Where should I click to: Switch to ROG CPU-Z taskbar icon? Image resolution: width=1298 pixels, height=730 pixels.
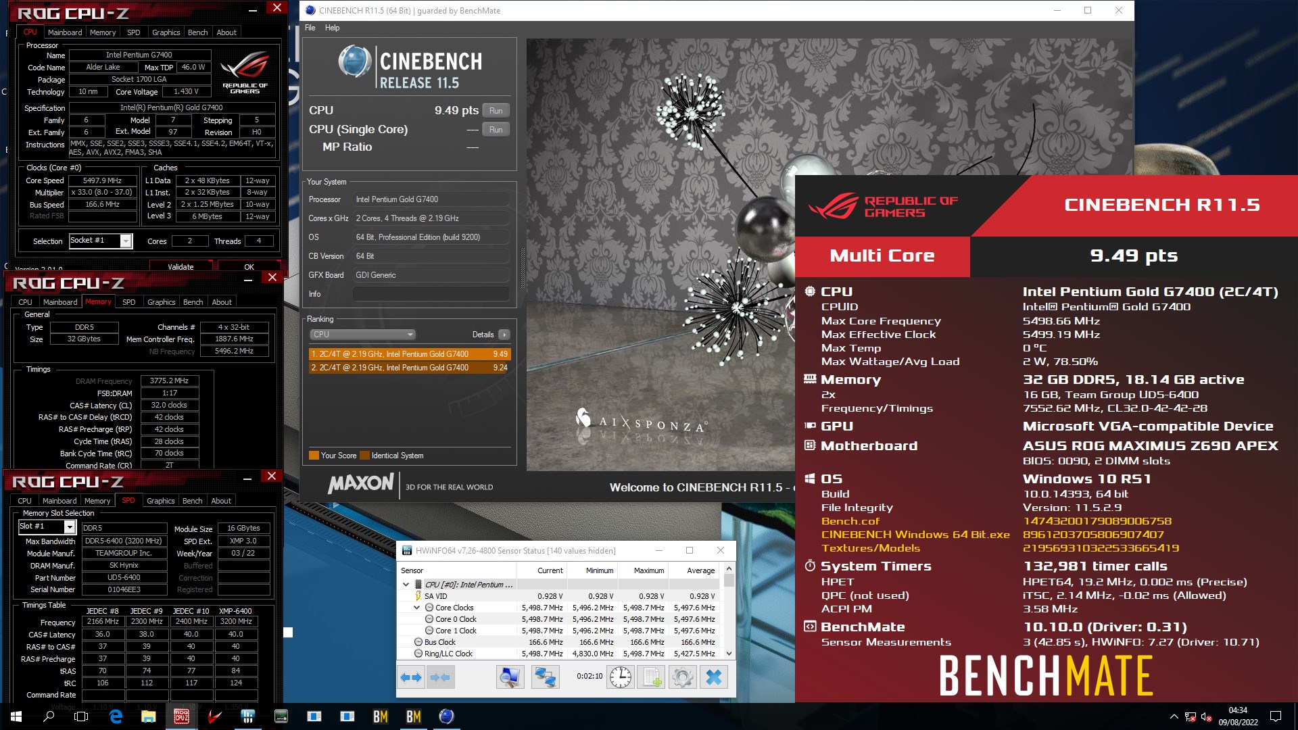(181, 716)
